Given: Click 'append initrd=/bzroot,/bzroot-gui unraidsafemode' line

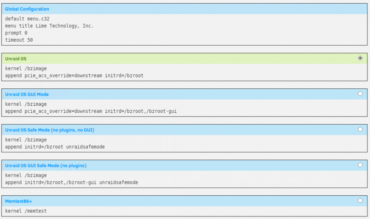Looking at the screenshot, I should (71, 182).
